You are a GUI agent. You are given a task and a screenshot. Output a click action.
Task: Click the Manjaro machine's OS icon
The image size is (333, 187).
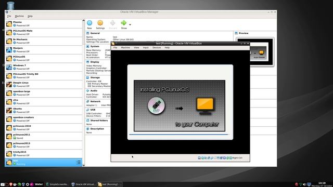(x=9, y=50)
